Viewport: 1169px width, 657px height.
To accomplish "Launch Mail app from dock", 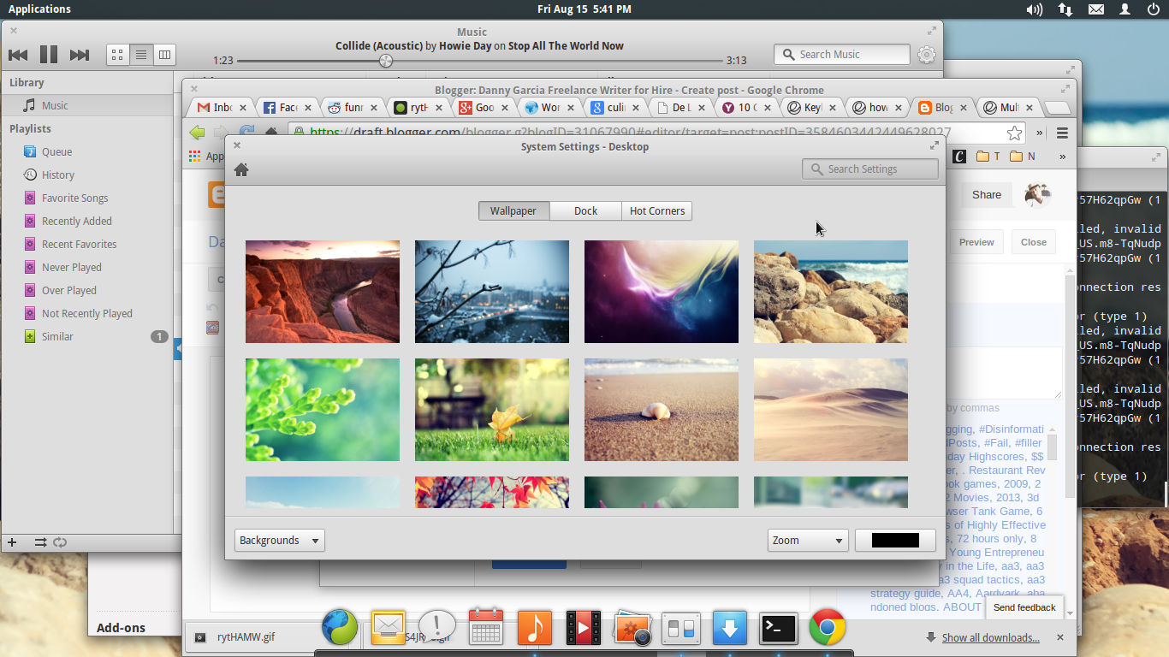I will pyautogui.click(x=388, y=629).
